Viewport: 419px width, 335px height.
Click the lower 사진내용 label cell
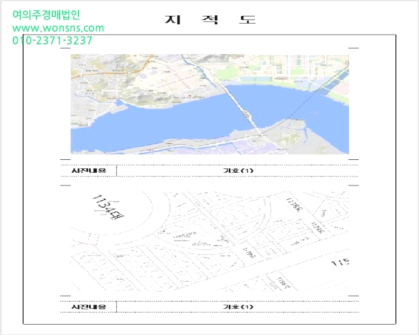tap(88, 306)
